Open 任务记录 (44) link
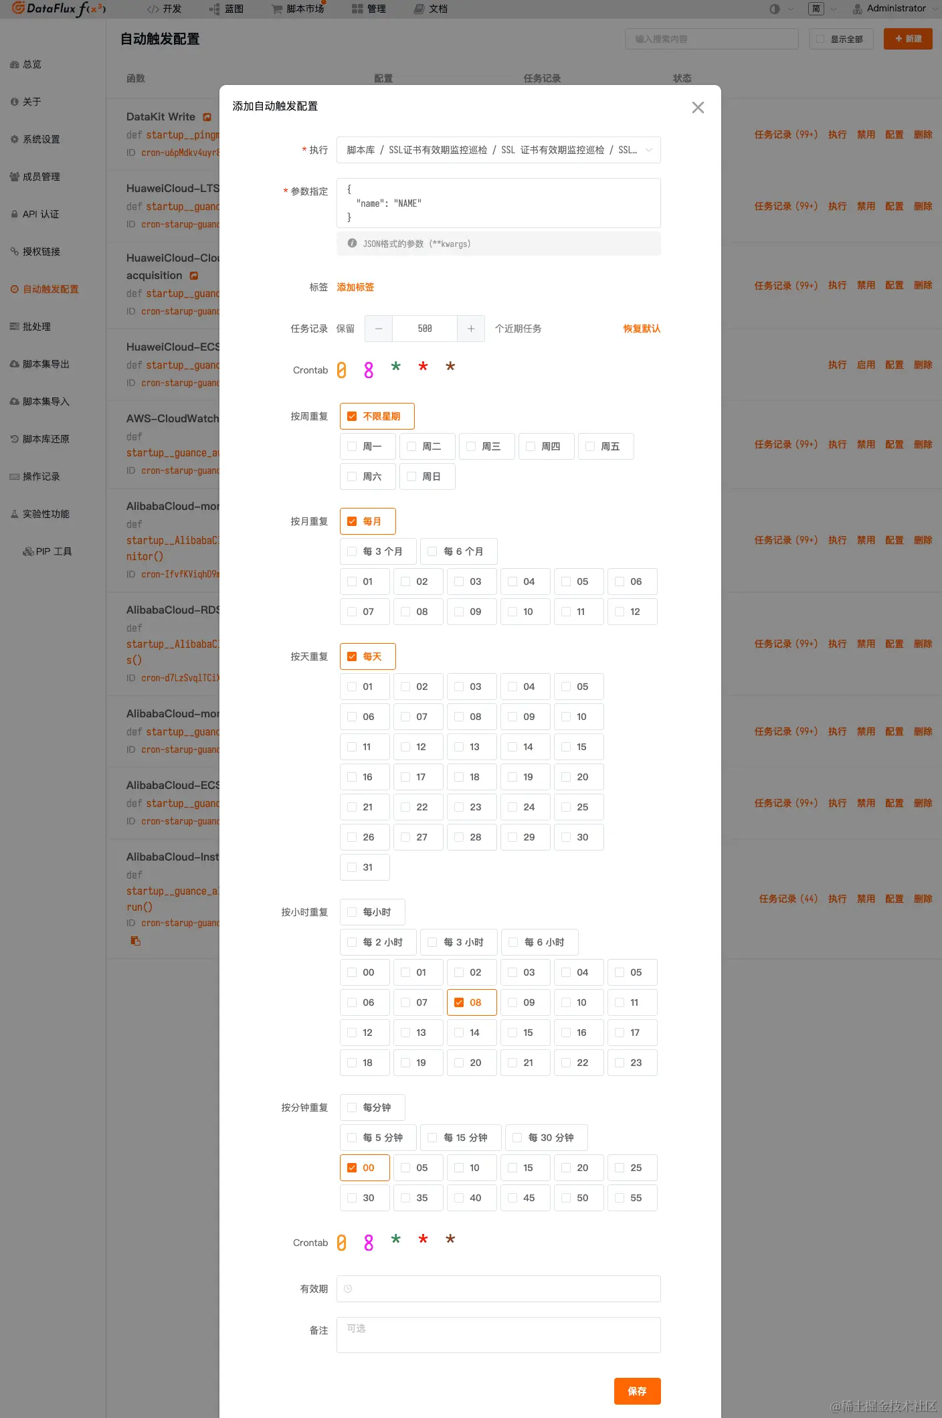This screenshot has width=942, height=1418. click(x=788, y=899)
